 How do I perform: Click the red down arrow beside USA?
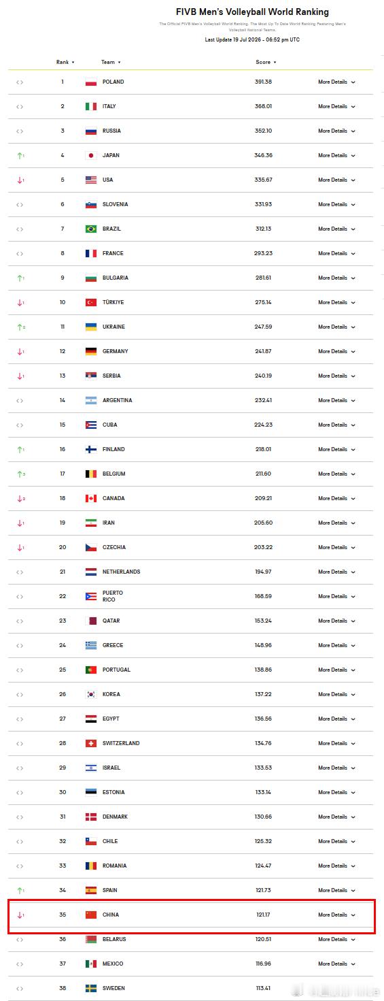(20, 180)
